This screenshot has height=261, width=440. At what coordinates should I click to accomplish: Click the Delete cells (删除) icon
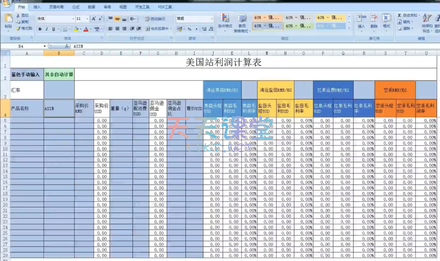click(374, 18)
